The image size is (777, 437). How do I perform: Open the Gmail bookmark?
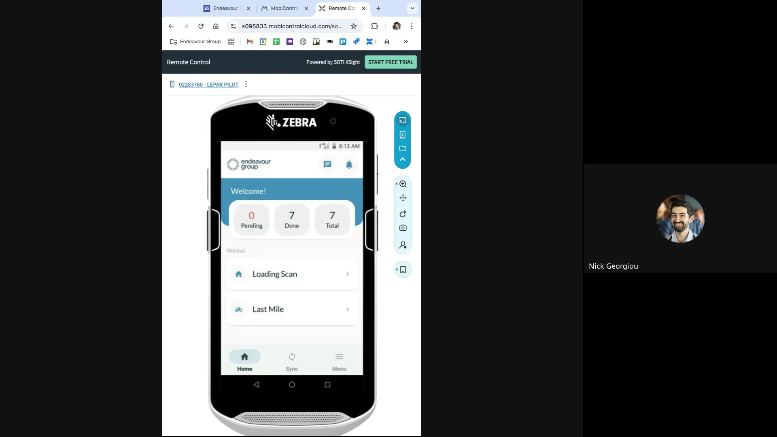pyautogui.click(x=250, y=42)
